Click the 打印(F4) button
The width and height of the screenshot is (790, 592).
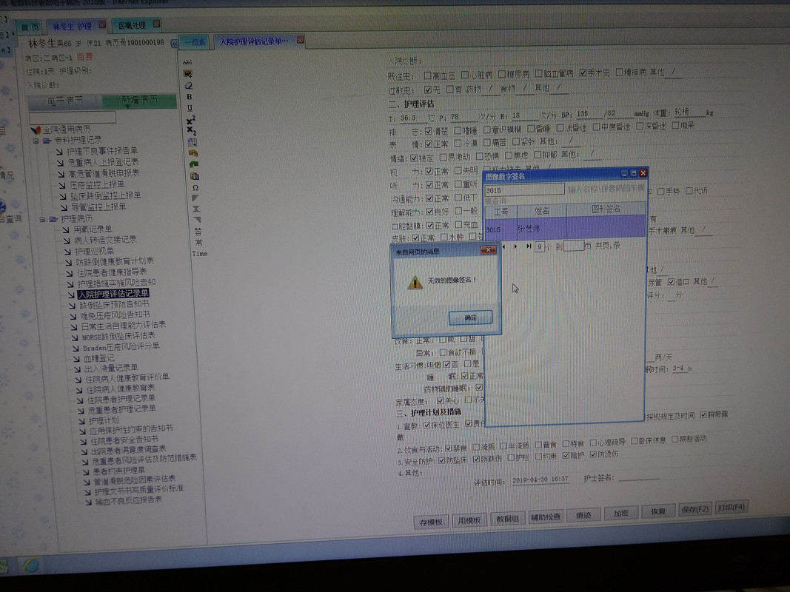(731, 507)
